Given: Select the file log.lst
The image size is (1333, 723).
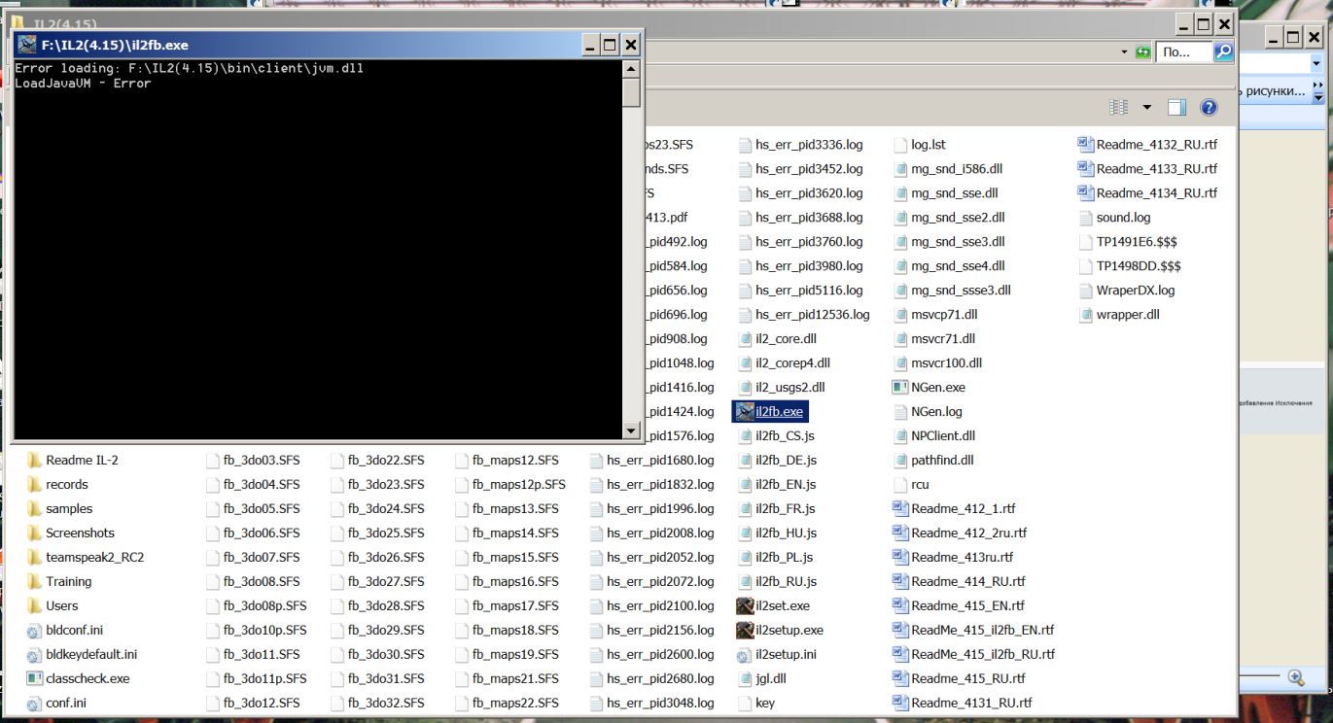Looking at the screenshot, I should 920,145.
